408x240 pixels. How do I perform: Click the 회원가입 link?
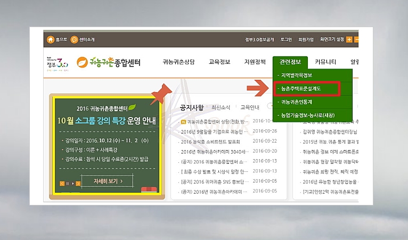[306, 39]
